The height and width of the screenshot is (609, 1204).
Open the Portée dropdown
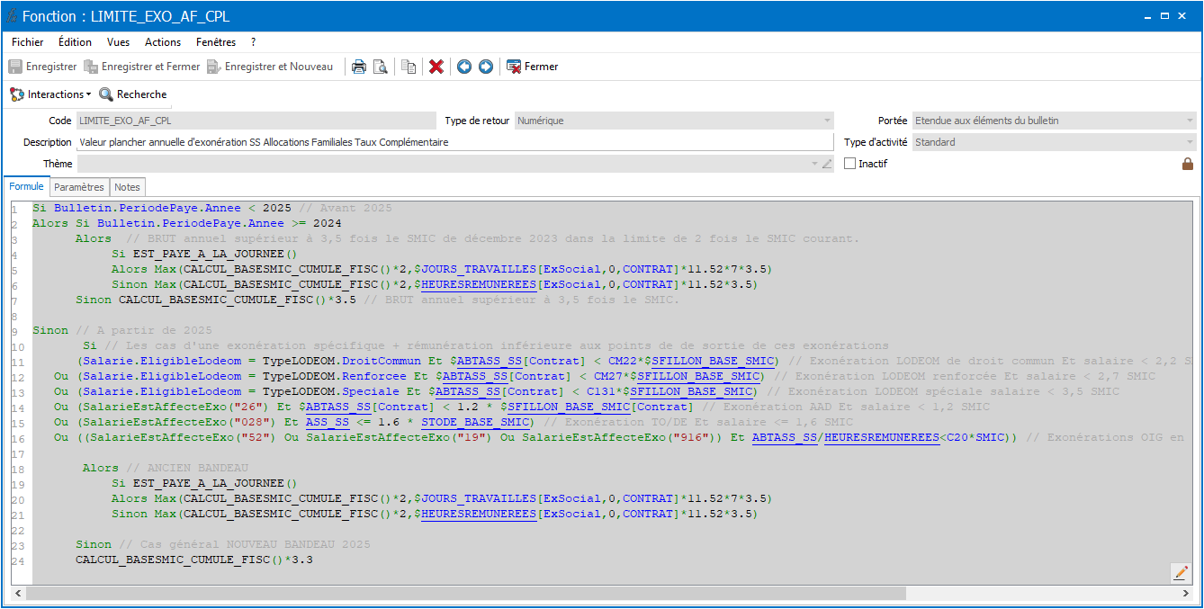coord(1190,121)
